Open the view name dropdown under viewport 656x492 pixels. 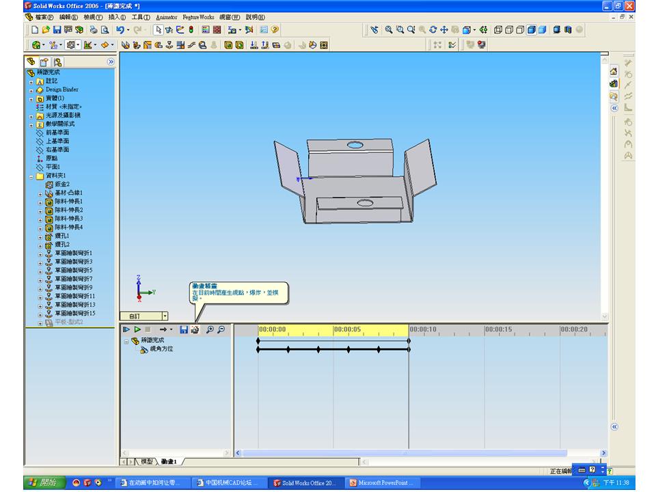coord(165,316)
